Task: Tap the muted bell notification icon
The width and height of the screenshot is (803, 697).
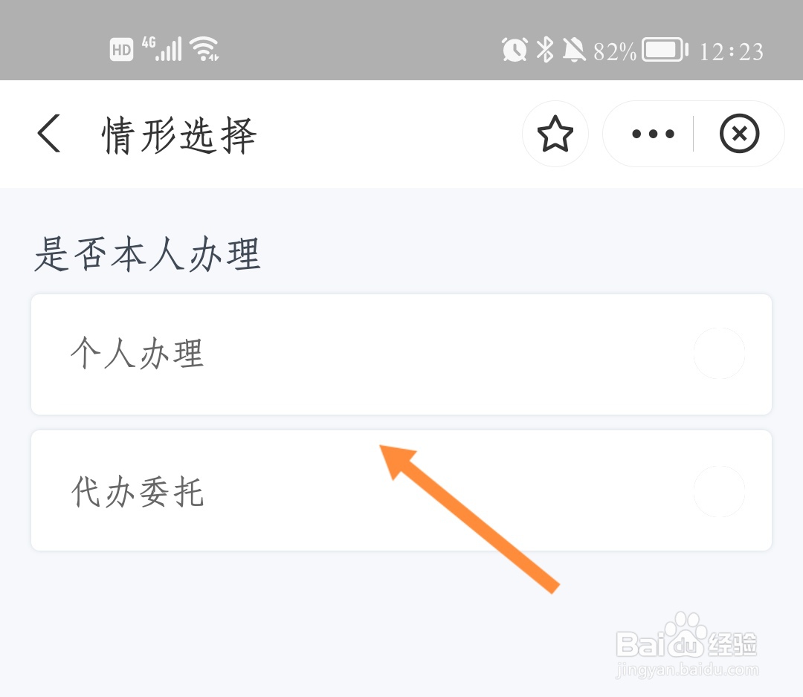Action: coord(573,50)
